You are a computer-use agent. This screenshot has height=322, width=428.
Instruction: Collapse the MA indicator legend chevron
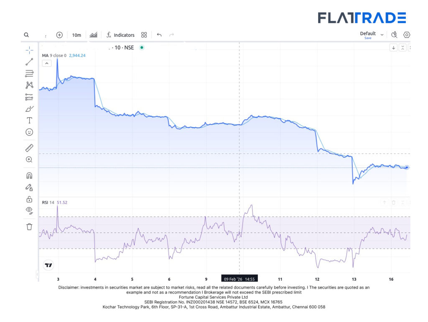point(47,63)
